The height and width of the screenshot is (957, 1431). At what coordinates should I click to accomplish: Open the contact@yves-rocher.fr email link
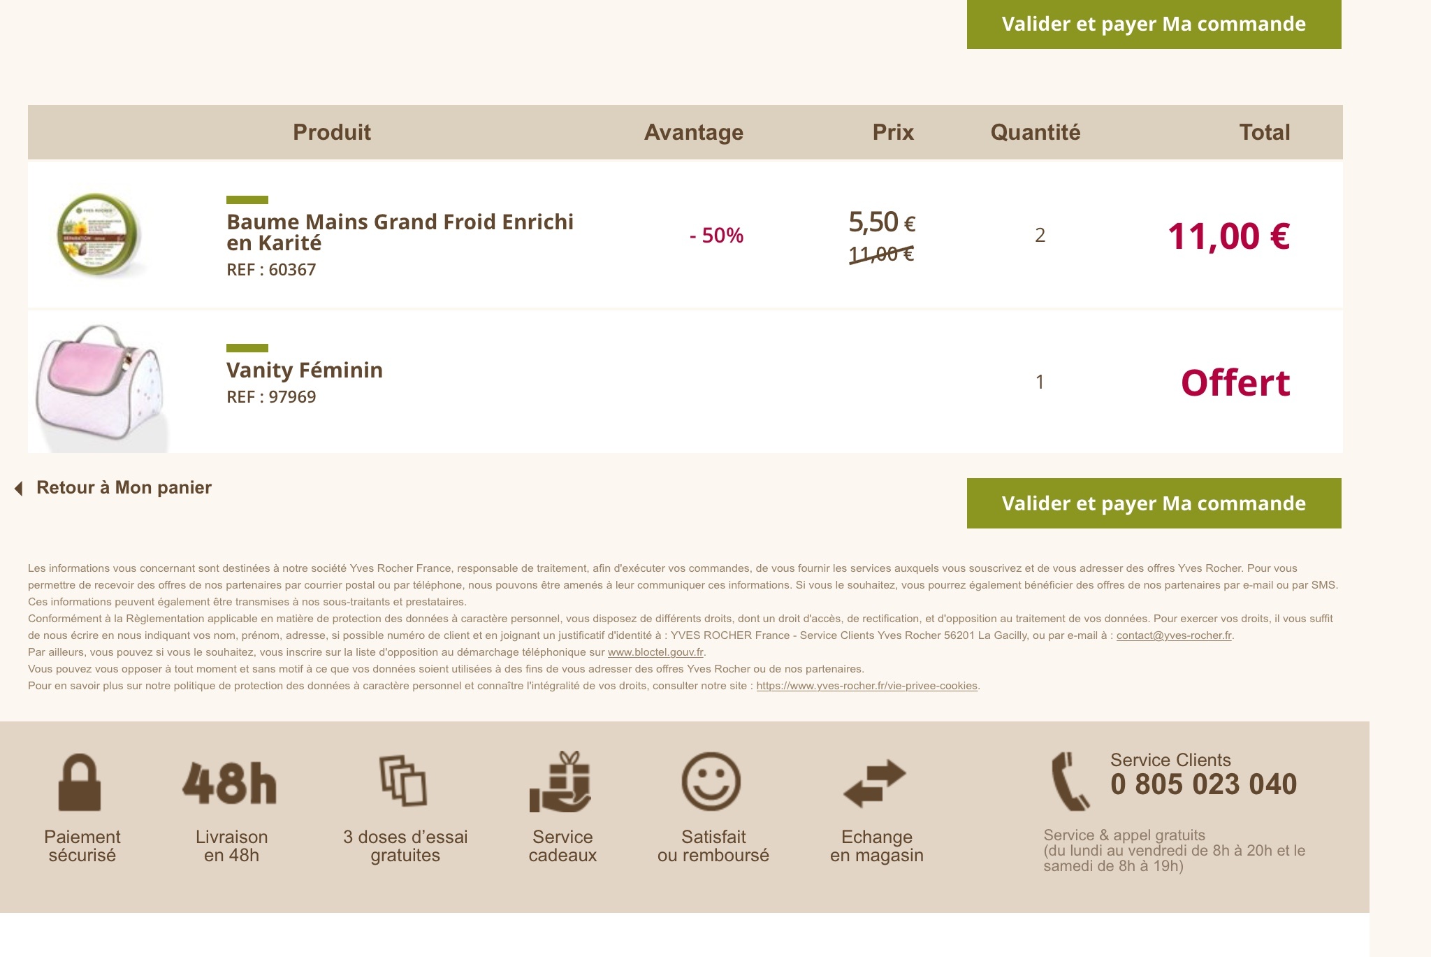(1173, 635)
